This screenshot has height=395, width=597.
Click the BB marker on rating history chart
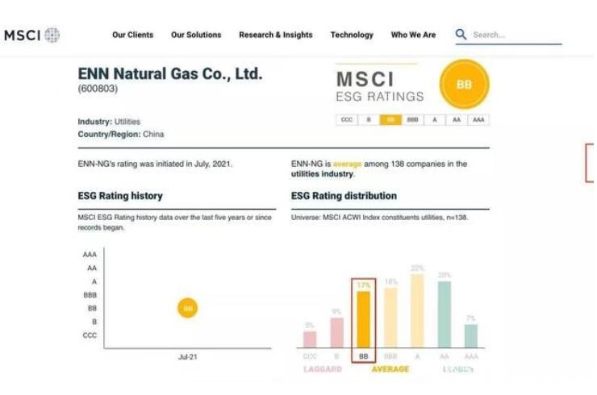click(187, 308)
